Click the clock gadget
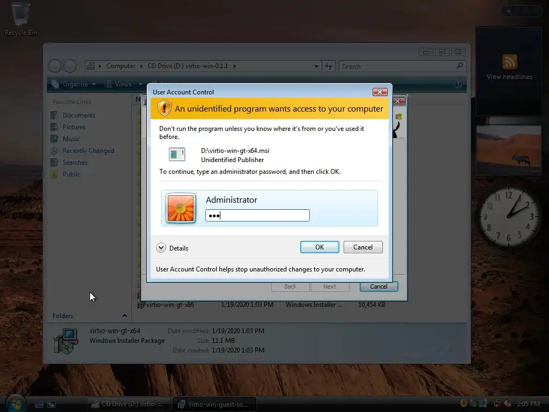Image resolution: width=549 pixels, height=412 pixels. [x=509, y=217]
